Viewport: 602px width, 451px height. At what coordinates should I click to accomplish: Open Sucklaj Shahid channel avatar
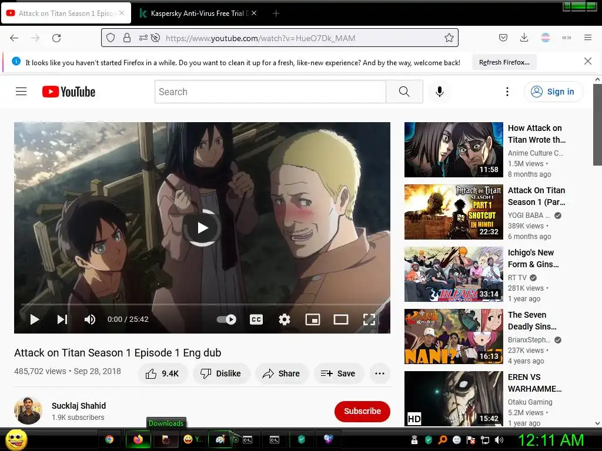coord(28,410)
